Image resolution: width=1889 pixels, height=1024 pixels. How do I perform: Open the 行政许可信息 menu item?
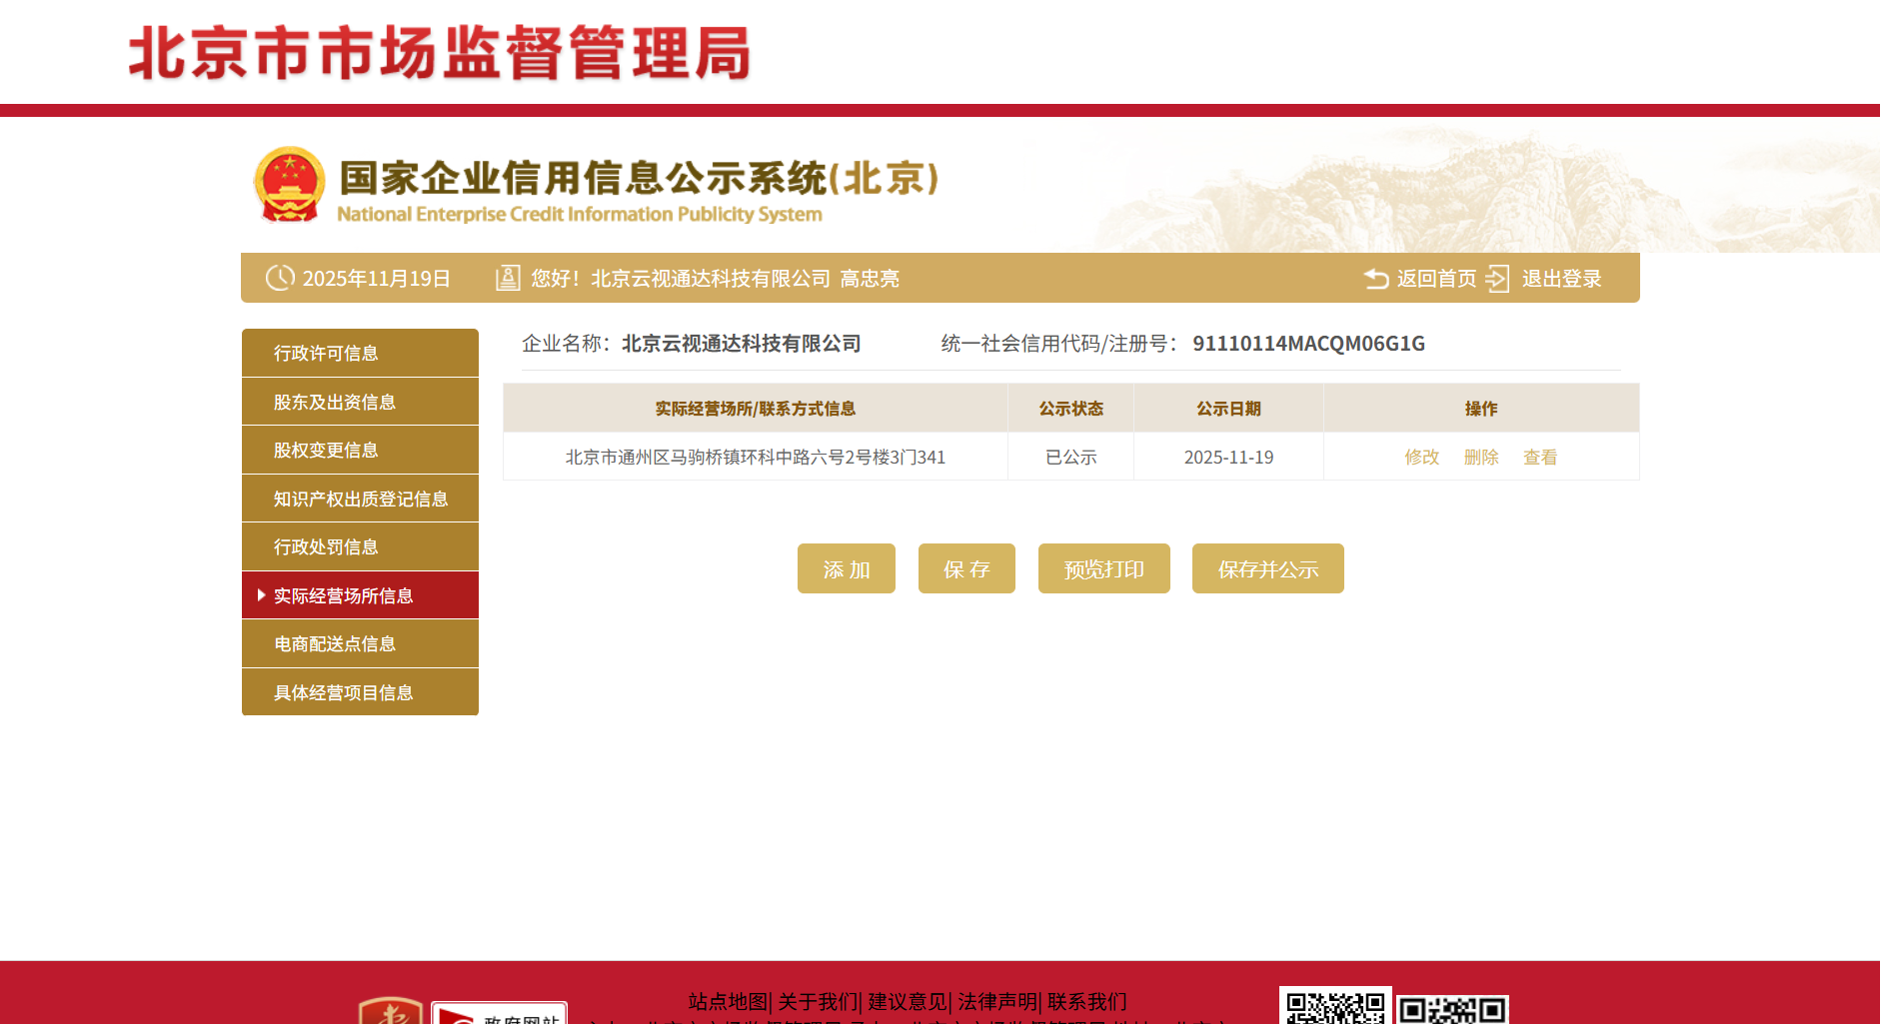(360, 354)
